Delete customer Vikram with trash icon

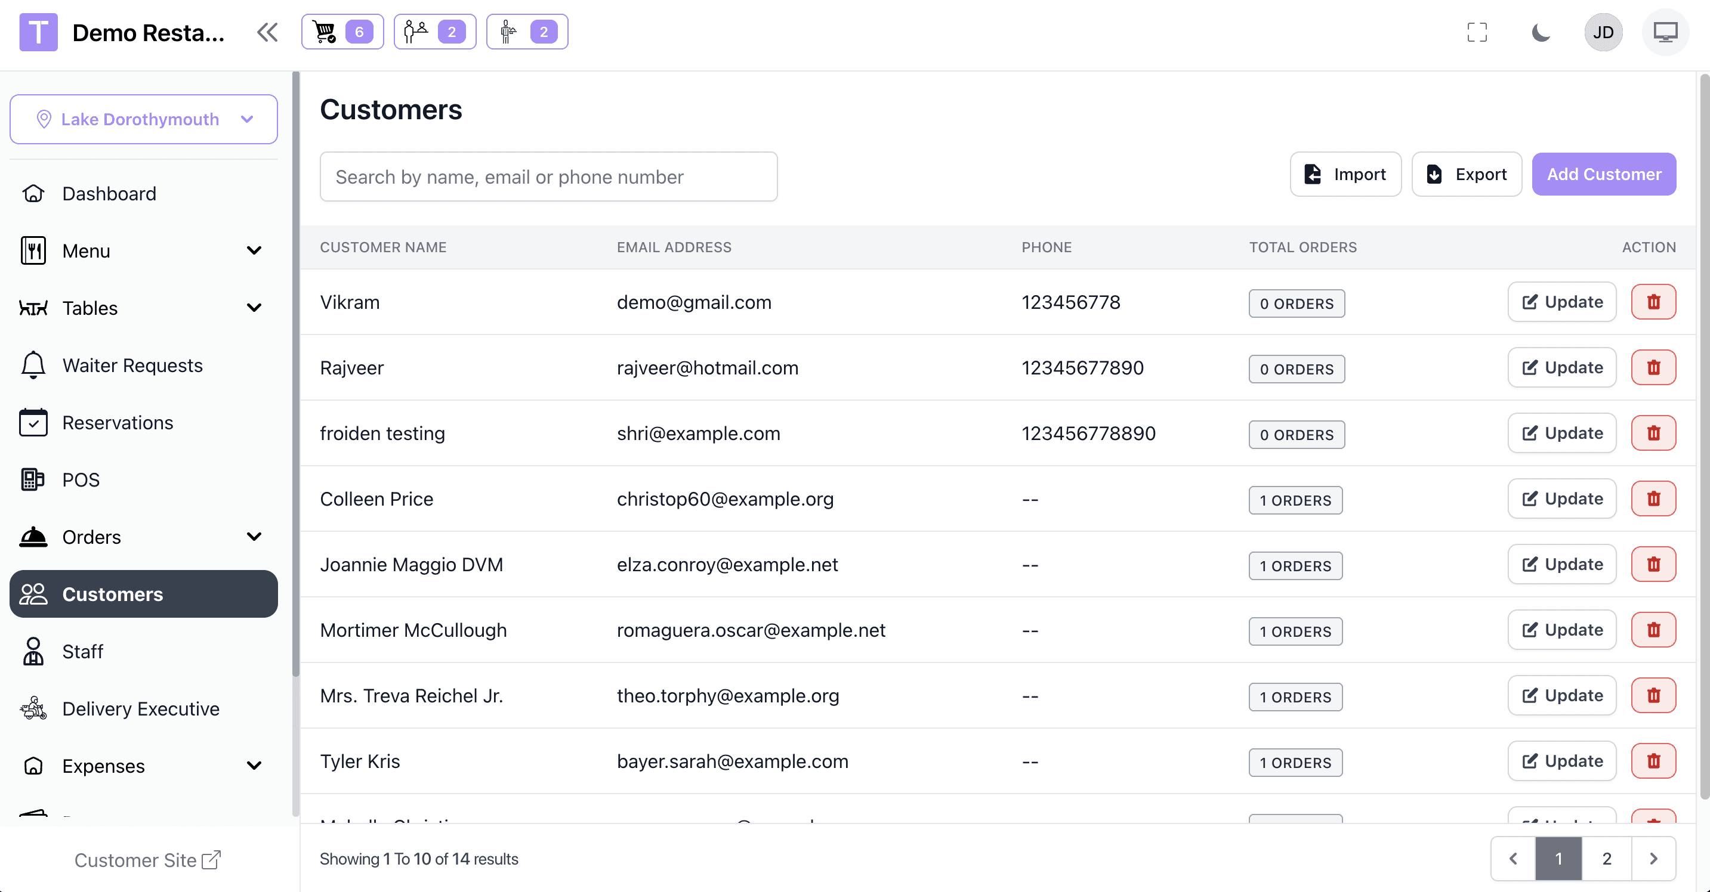1653,302
